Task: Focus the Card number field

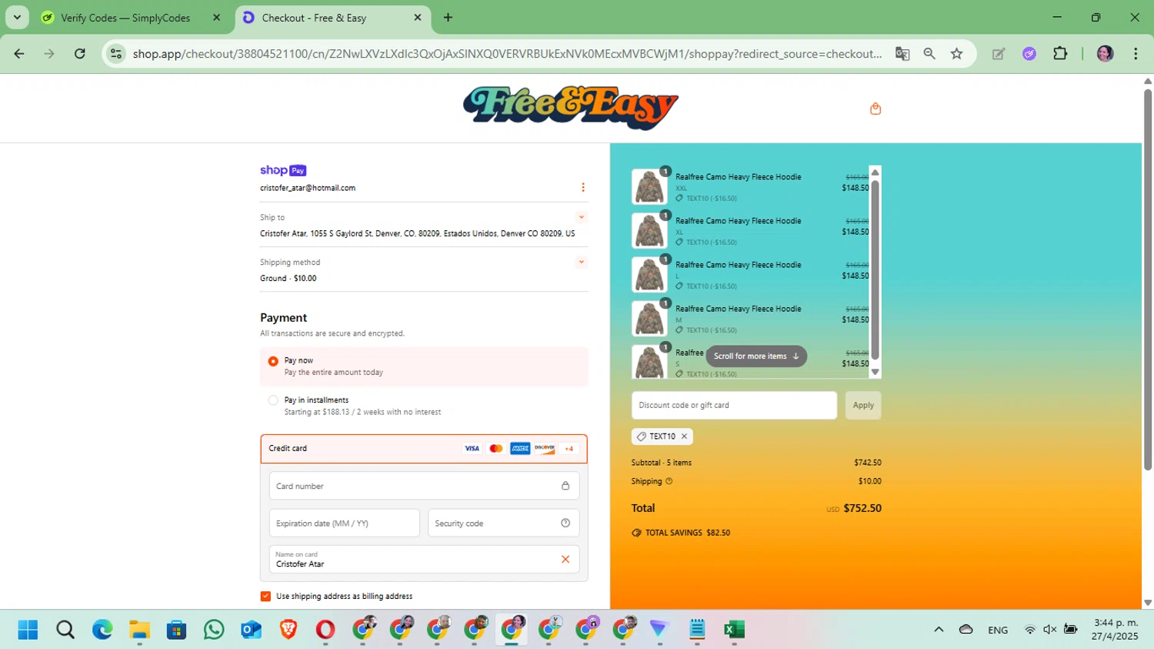Action: point(424,486)
